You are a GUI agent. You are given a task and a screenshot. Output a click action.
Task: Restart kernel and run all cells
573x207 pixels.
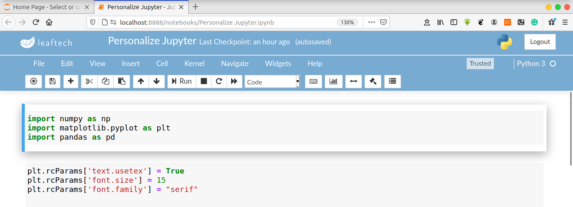tap(234, 82)
